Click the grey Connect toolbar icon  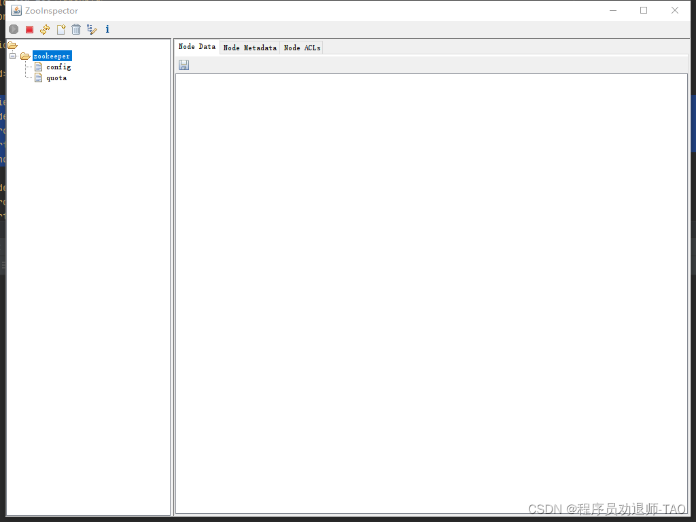(x=14, y=29)
